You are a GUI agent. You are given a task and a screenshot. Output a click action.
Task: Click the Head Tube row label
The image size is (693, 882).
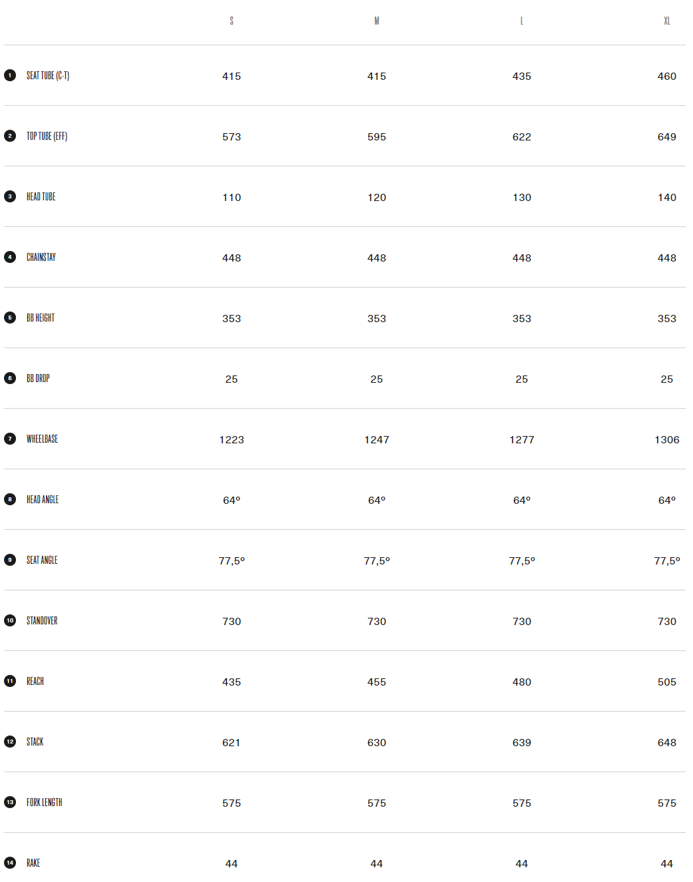41,197
